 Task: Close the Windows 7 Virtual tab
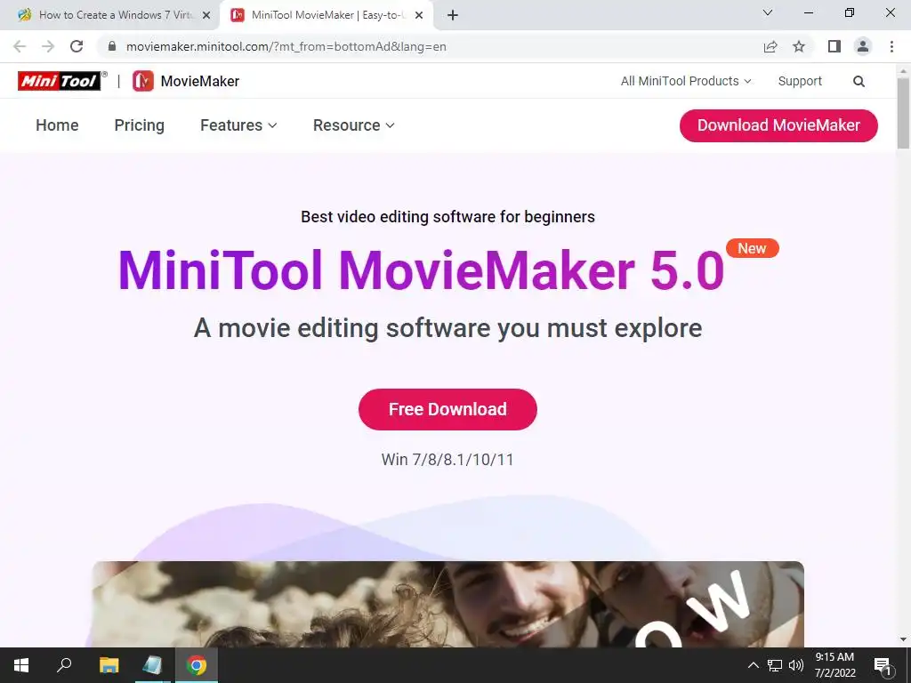(206, 15)
